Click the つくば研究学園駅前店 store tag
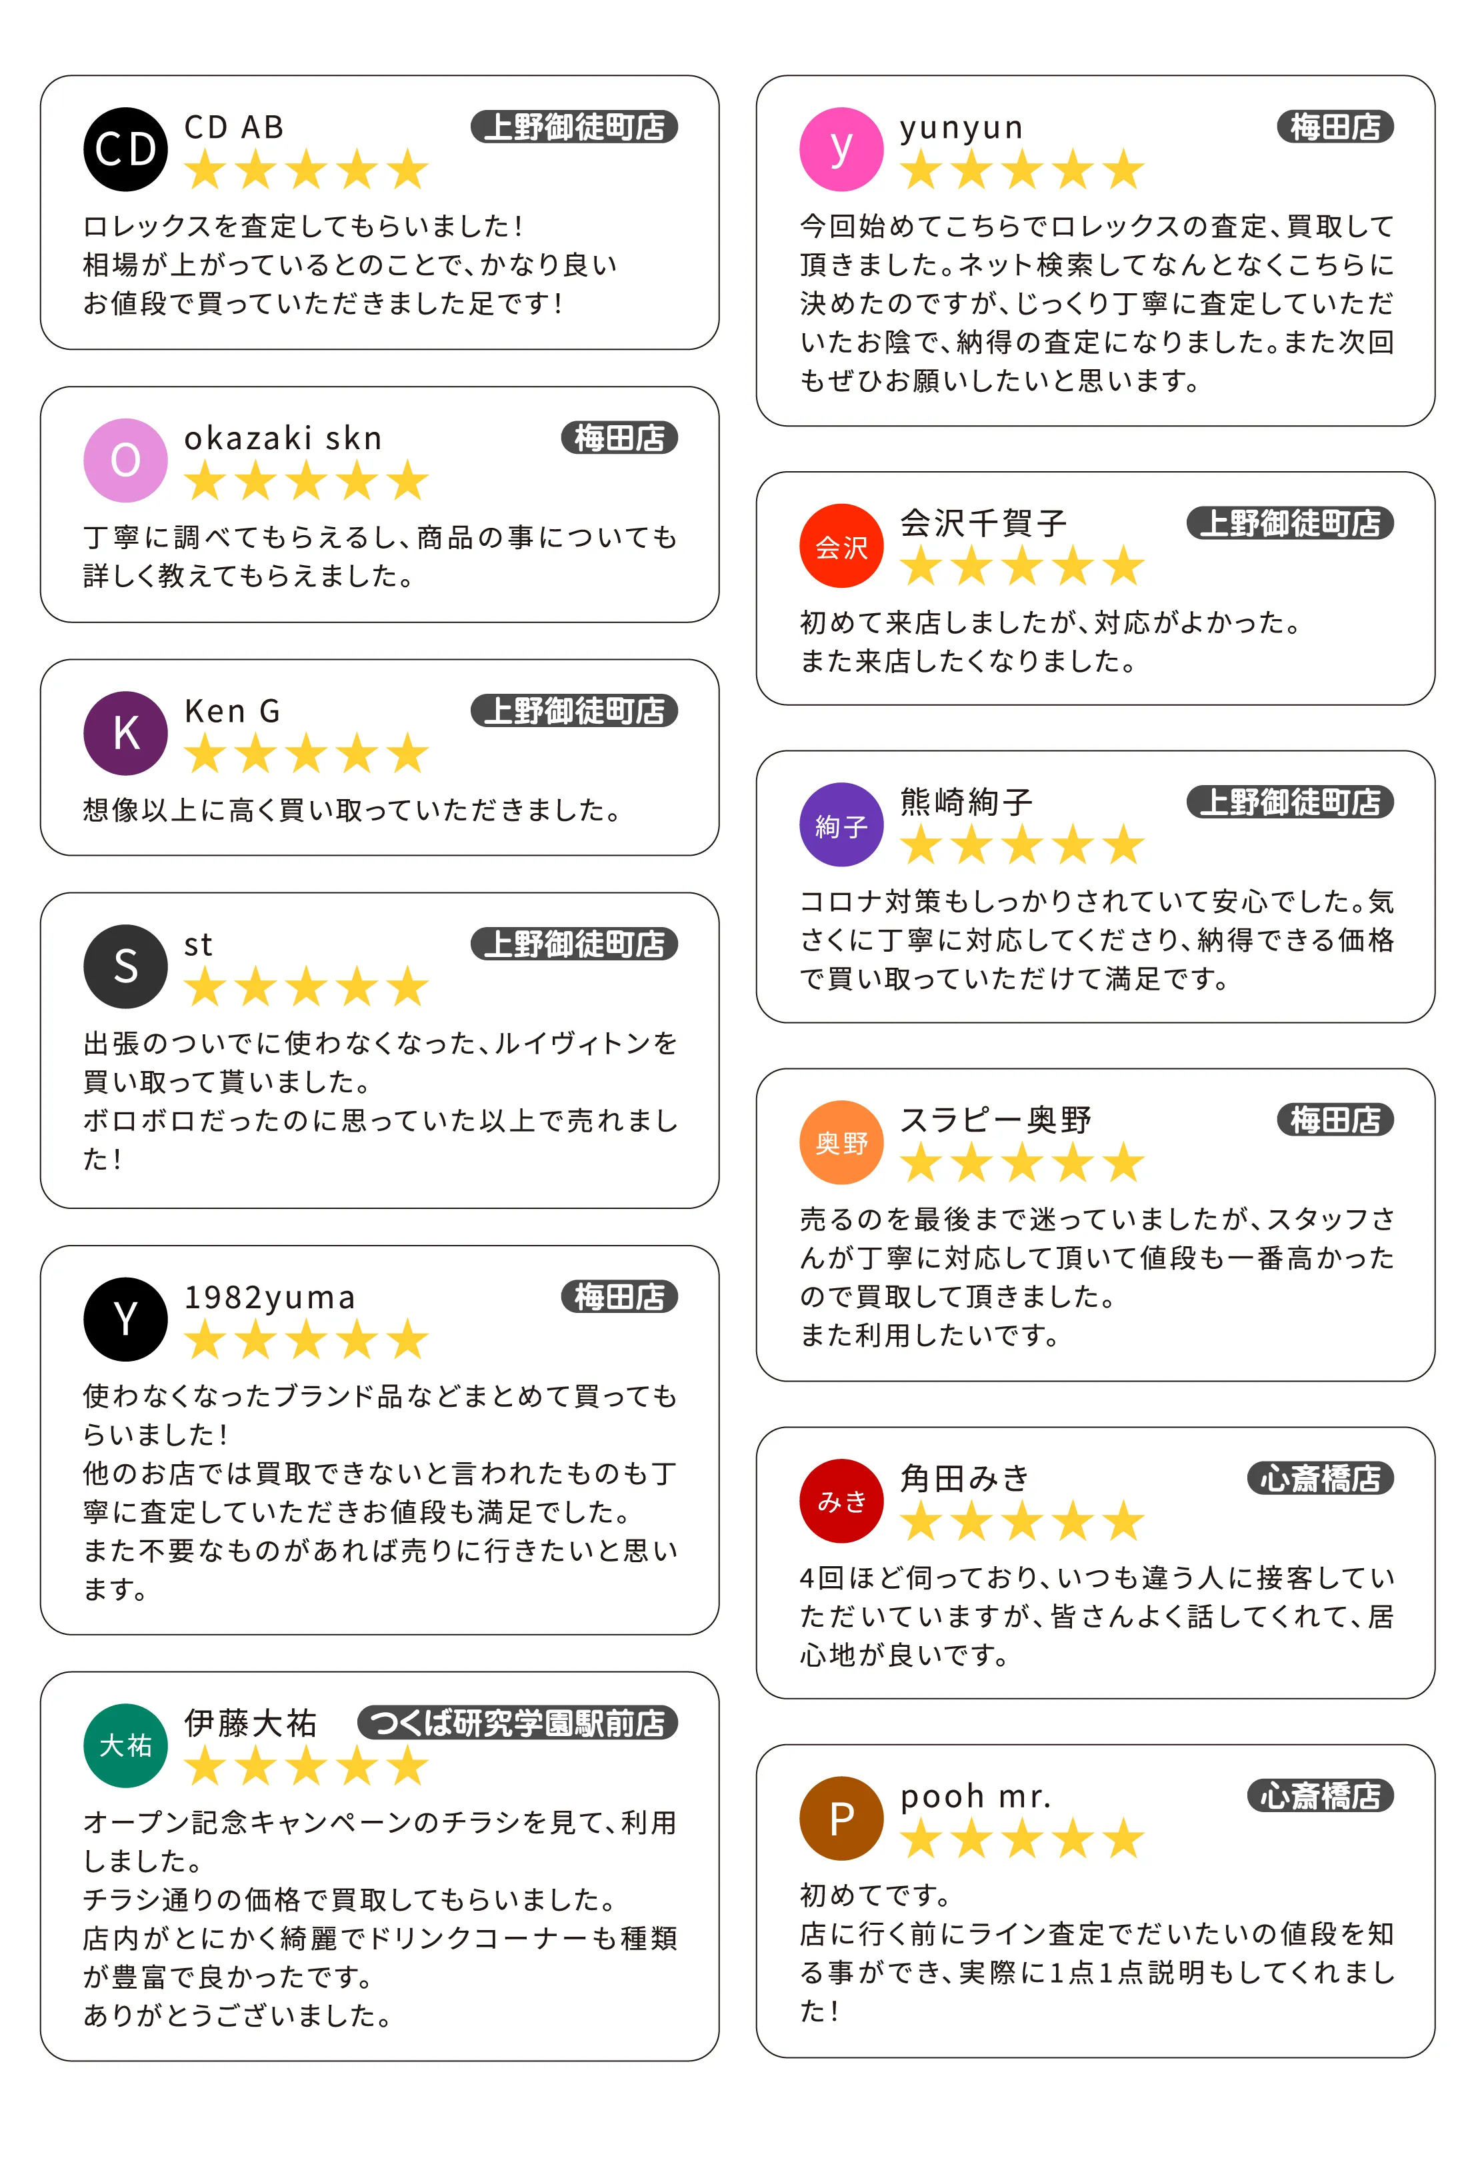Screen dimensions: 1468x2180 point(517,1722)
